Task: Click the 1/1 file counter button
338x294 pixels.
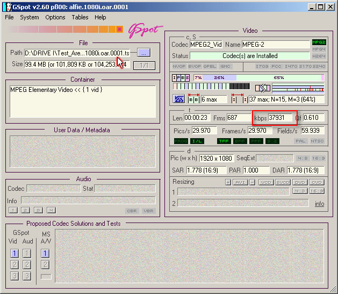Action: (144, 66)
